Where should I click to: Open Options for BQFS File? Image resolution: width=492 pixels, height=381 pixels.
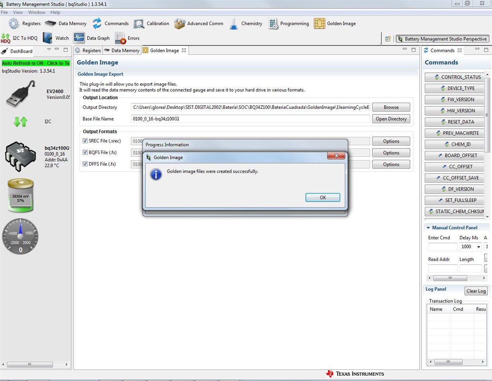391,153
